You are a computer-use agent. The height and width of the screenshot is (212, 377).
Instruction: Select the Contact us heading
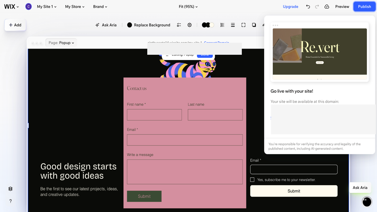(x=137, y=88)
